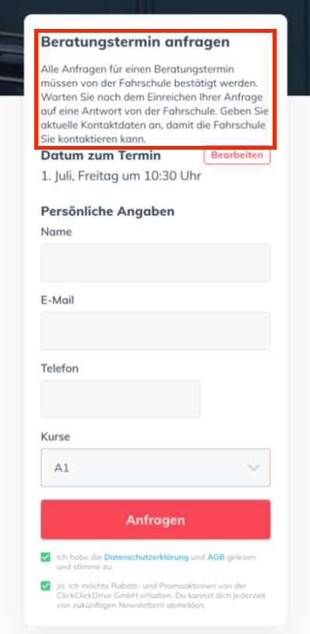Click the Kurse field label
Viewport: 310px width, 634px height.
[x=55, y=437]
